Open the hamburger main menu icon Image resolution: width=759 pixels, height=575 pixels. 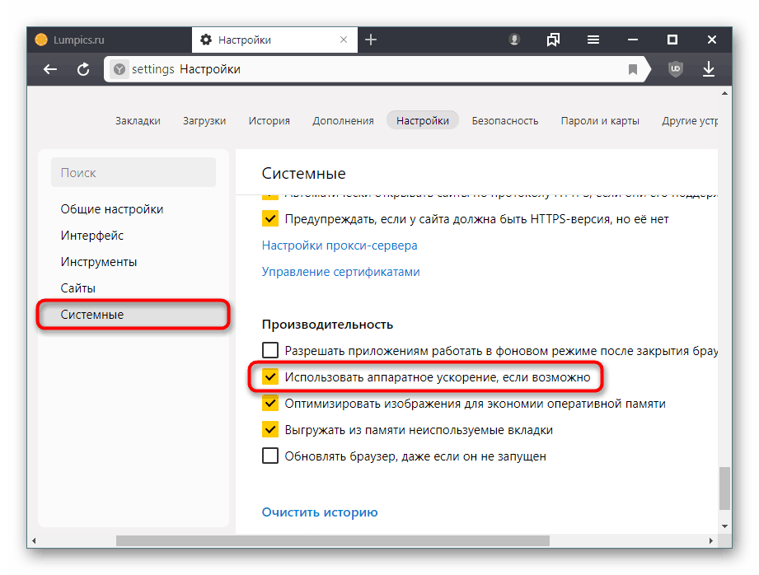[593, 40]
